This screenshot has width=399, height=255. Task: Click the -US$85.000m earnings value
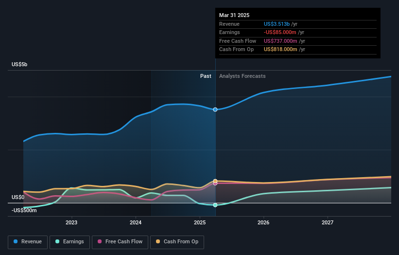(280, 32)
